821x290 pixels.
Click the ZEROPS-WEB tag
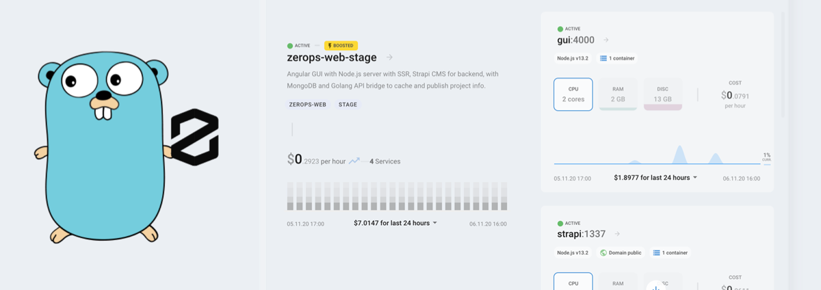pyautogui.click(x=308, y=105)
